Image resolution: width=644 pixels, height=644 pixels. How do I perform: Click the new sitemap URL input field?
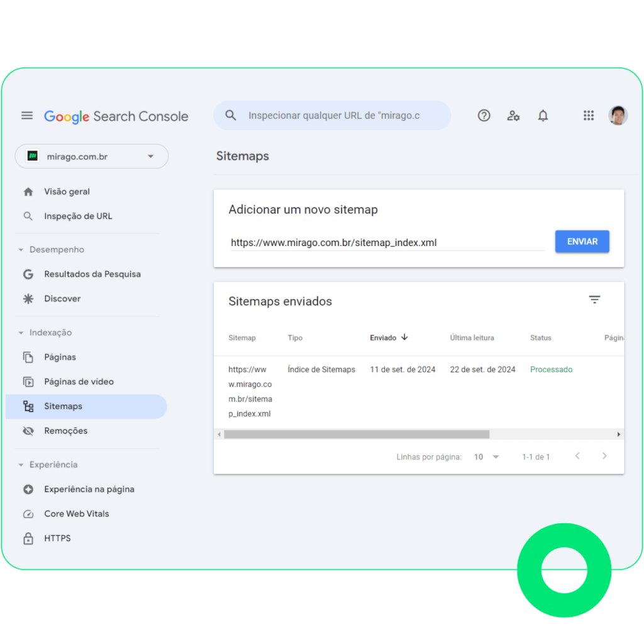[387, 242]
